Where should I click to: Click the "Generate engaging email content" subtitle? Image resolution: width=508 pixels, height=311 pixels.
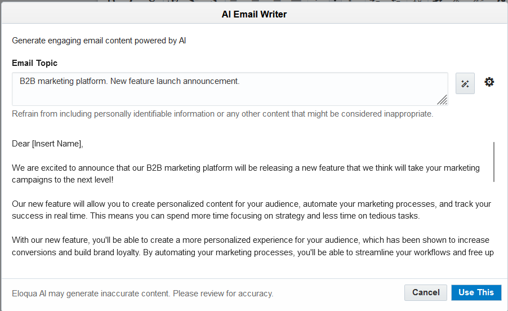click(99, 41)
